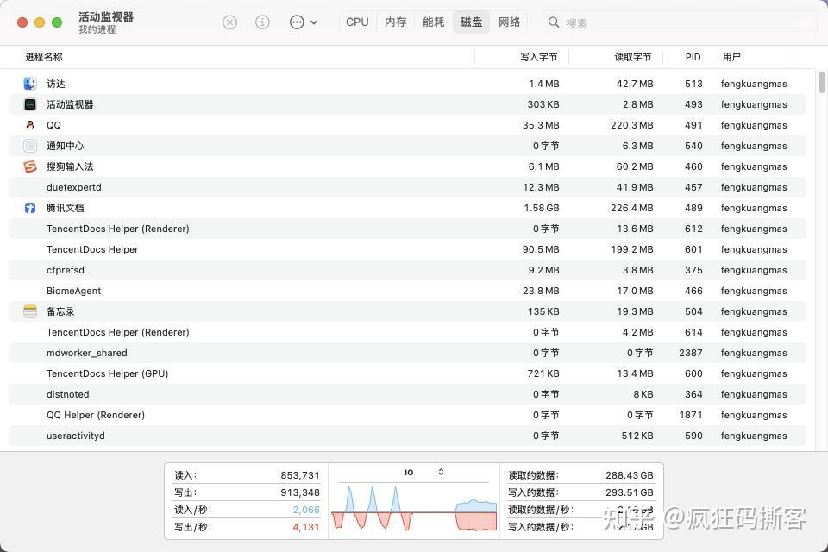The width and height of the screenshot is (828, 552).
Task: Click the 通知中心 app icon
Action: tap(30, 146)
